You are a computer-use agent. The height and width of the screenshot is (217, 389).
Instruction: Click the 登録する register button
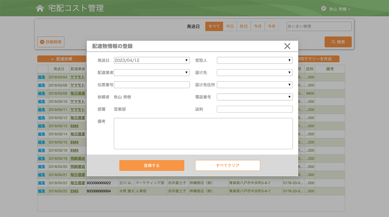pos(151,165)
